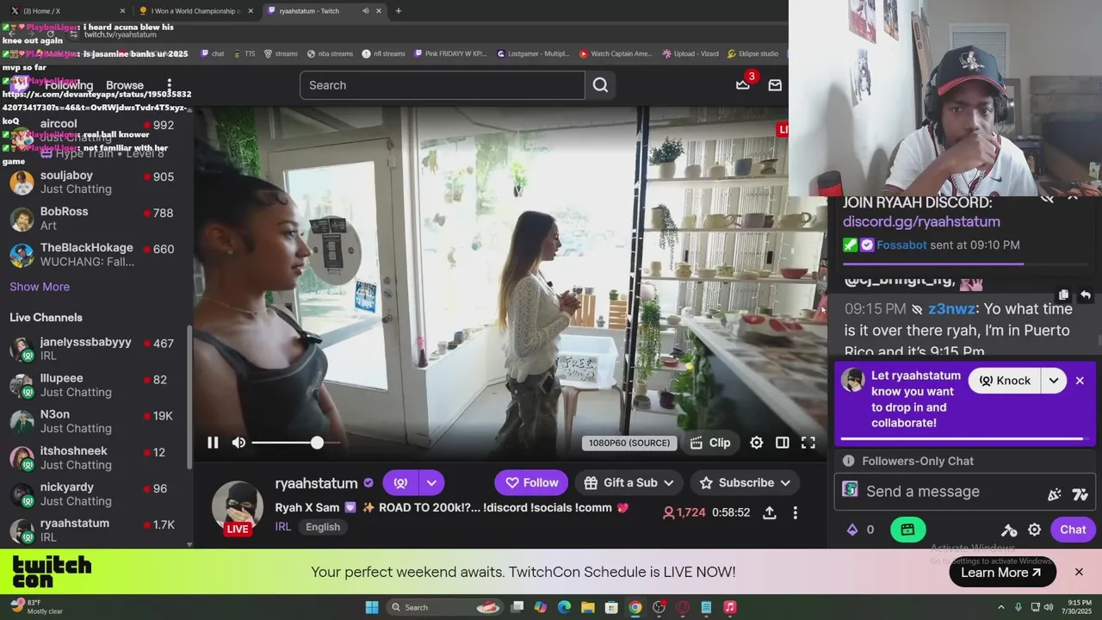This screenshot has height=620, width=1102.
Task: Open chat identity badge in message box
Action: (850, 489)
